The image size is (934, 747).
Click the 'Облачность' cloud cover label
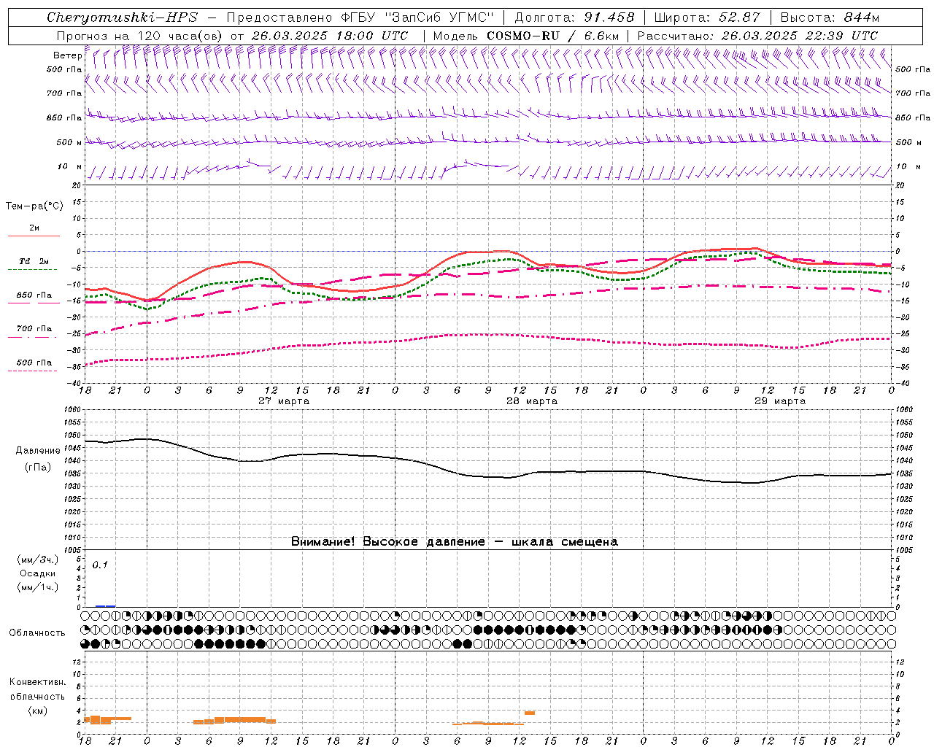point(37,633)
